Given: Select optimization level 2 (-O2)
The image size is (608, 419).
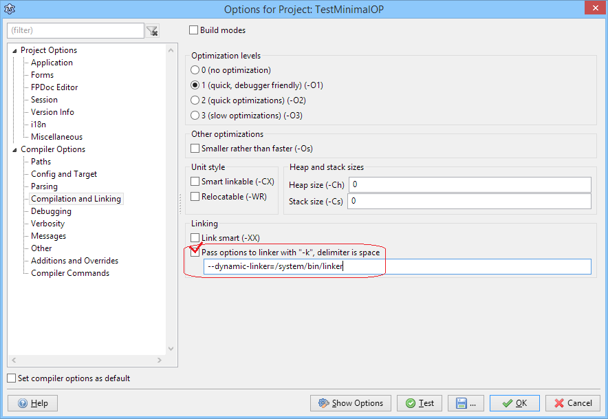Looking at the screenshot, I should pyautogui.click(x=195, y=100).
